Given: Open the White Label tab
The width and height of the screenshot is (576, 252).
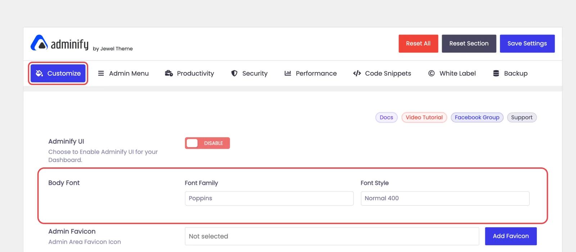Looking at the screenshot, I should (452, 73).
